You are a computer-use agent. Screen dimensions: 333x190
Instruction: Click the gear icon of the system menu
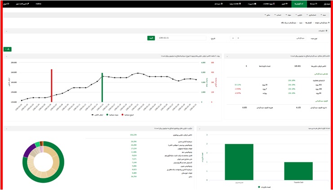click(x=222, y=4)
